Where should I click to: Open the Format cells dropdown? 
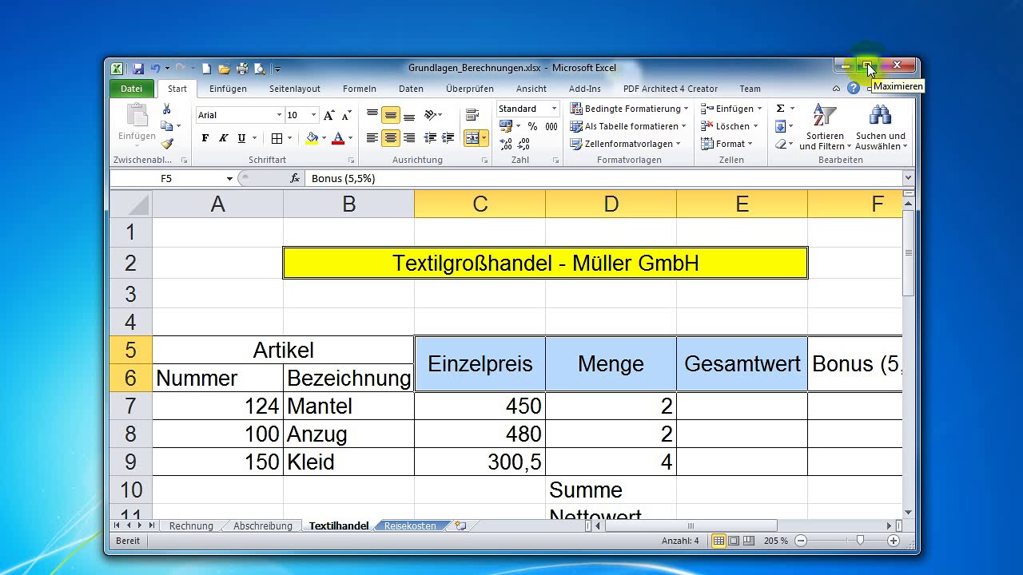click(727, 144)
